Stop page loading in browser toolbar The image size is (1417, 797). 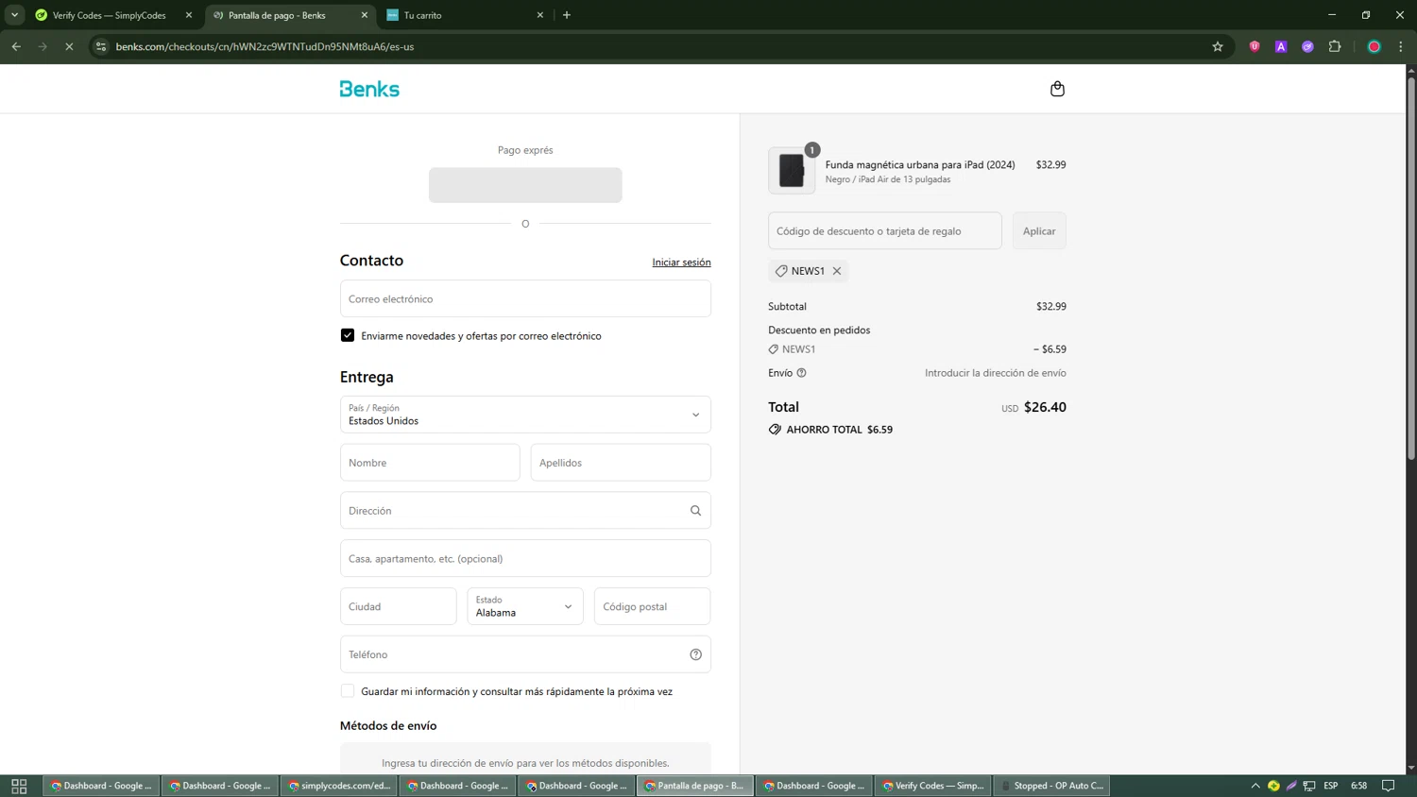pos(69,46)
